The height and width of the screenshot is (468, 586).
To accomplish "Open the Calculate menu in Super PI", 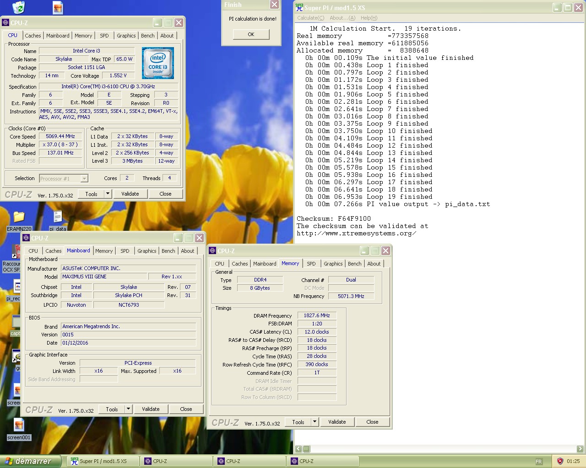I will (x=310, y=18).
